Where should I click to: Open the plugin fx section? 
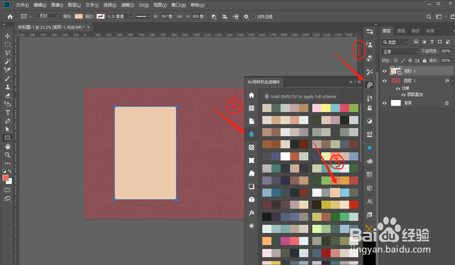pos(252,213)
